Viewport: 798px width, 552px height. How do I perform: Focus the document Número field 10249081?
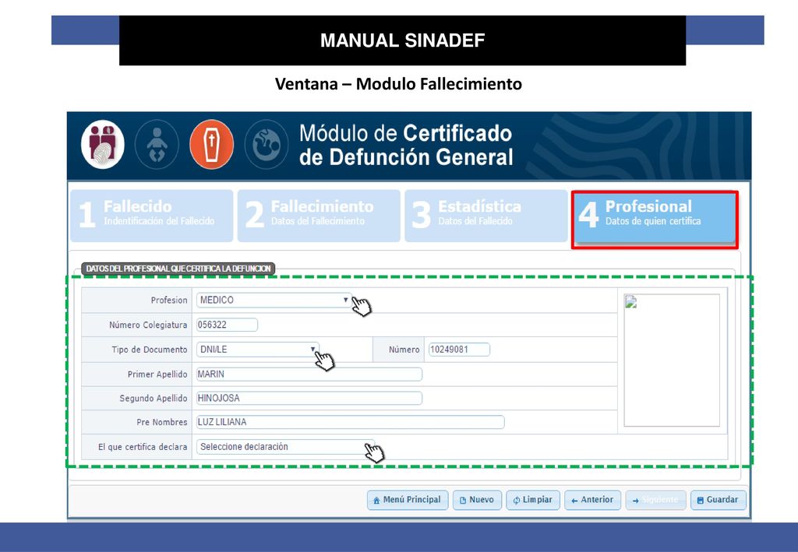459,350
